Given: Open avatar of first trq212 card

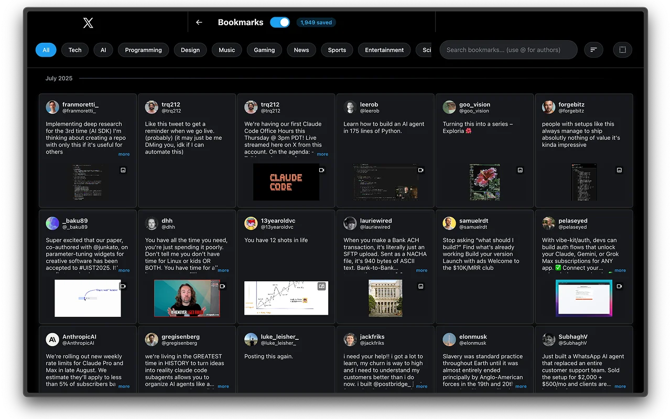Looking at the screenshot, I should [151, 107].
